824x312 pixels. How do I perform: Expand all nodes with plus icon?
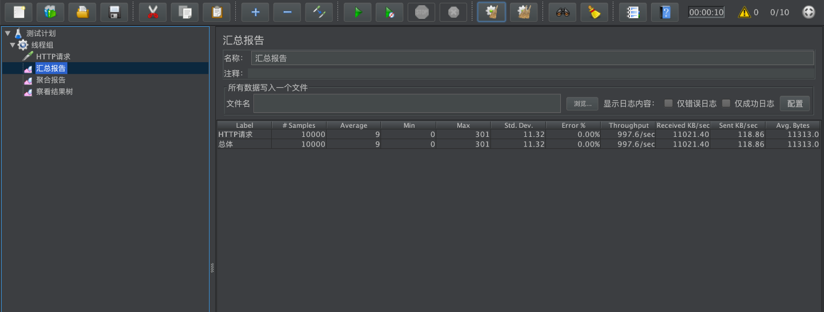255,12
